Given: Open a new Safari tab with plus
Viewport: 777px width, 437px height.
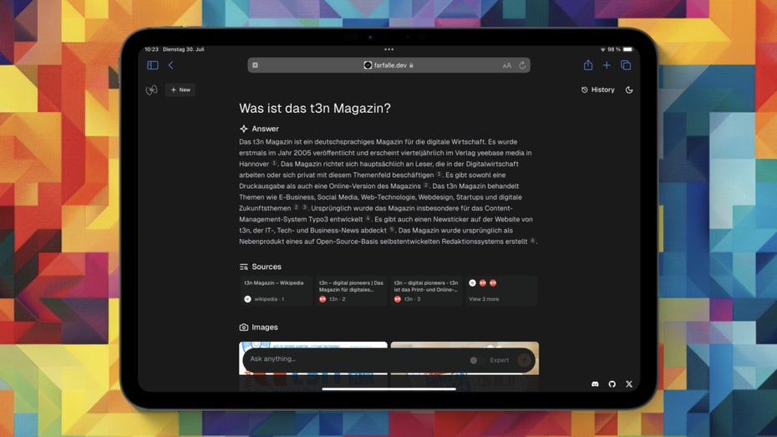Looking at the screenshot, I should click(607, 65).
